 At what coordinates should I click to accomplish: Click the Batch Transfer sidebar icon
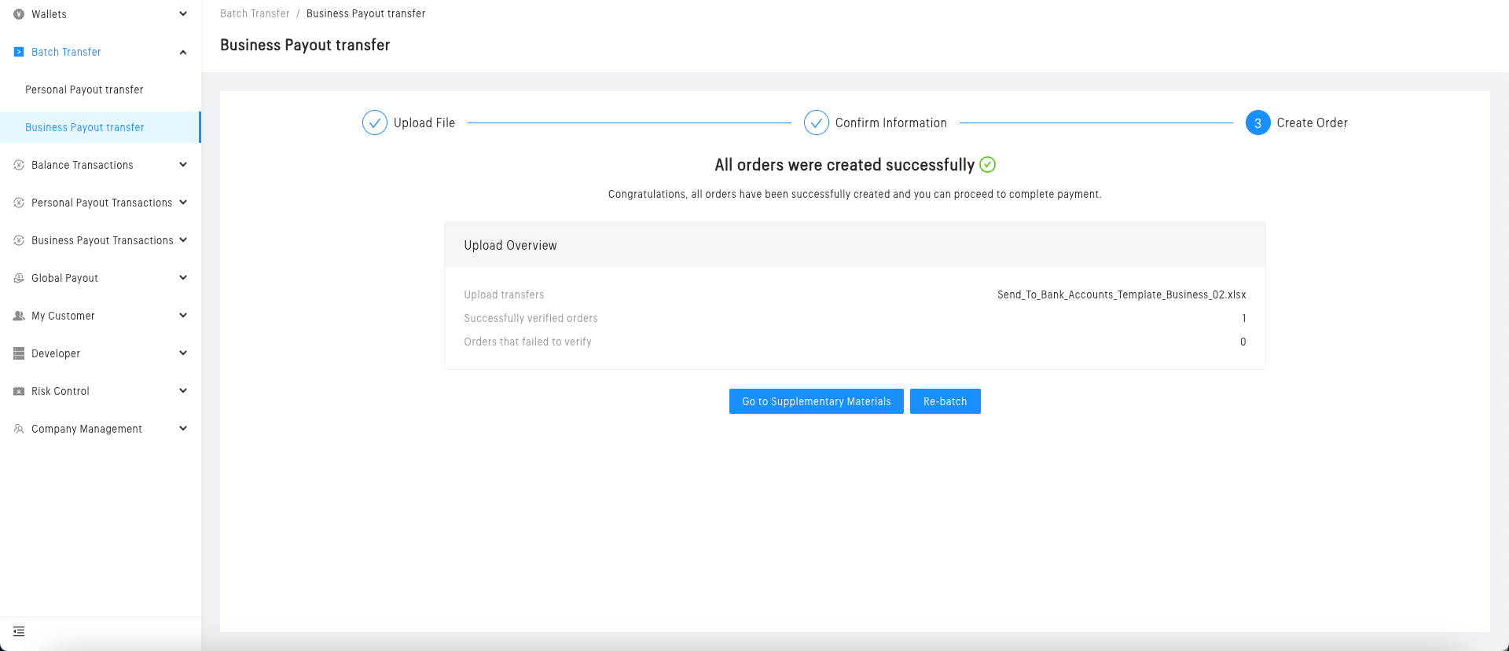point(19,52)
